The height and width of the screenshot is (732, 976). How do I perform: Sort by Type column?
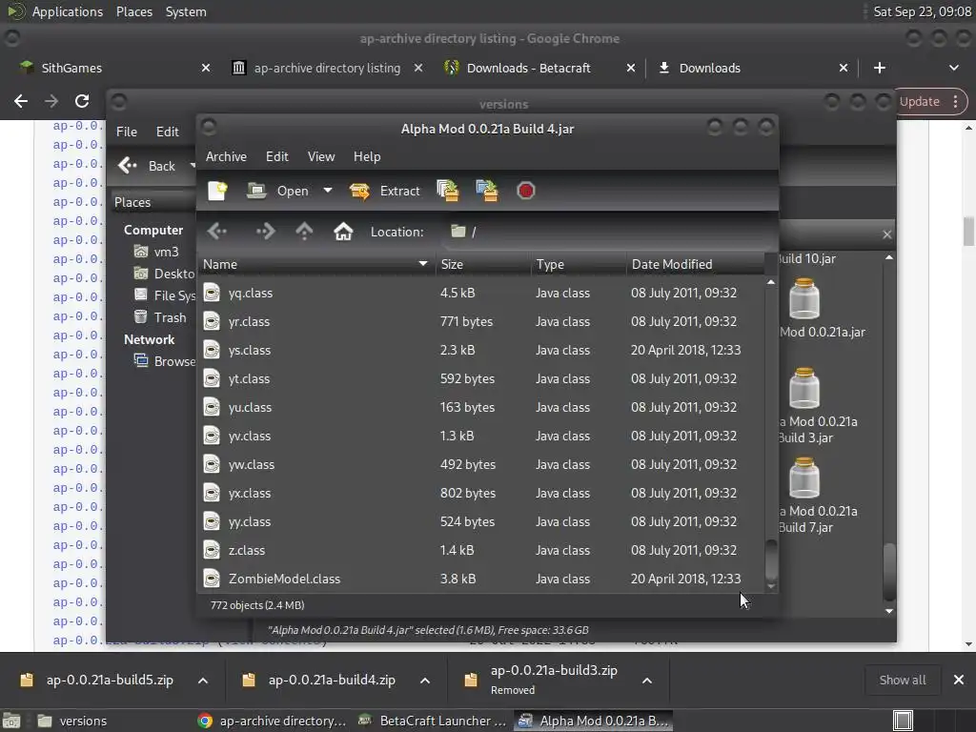[x=579, y=264]
